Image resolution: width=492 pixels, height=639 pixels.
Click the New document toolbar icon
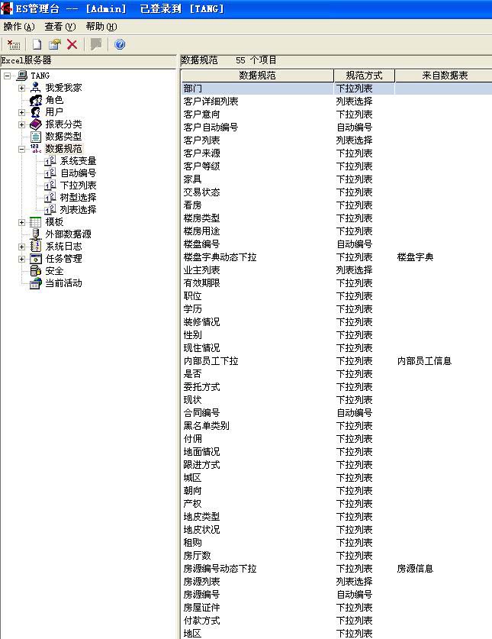coord(37,44)
